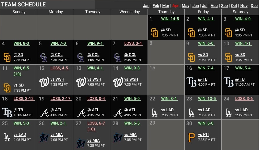Click the Nationals logo on April 13
259x150 pixels.
81,82
